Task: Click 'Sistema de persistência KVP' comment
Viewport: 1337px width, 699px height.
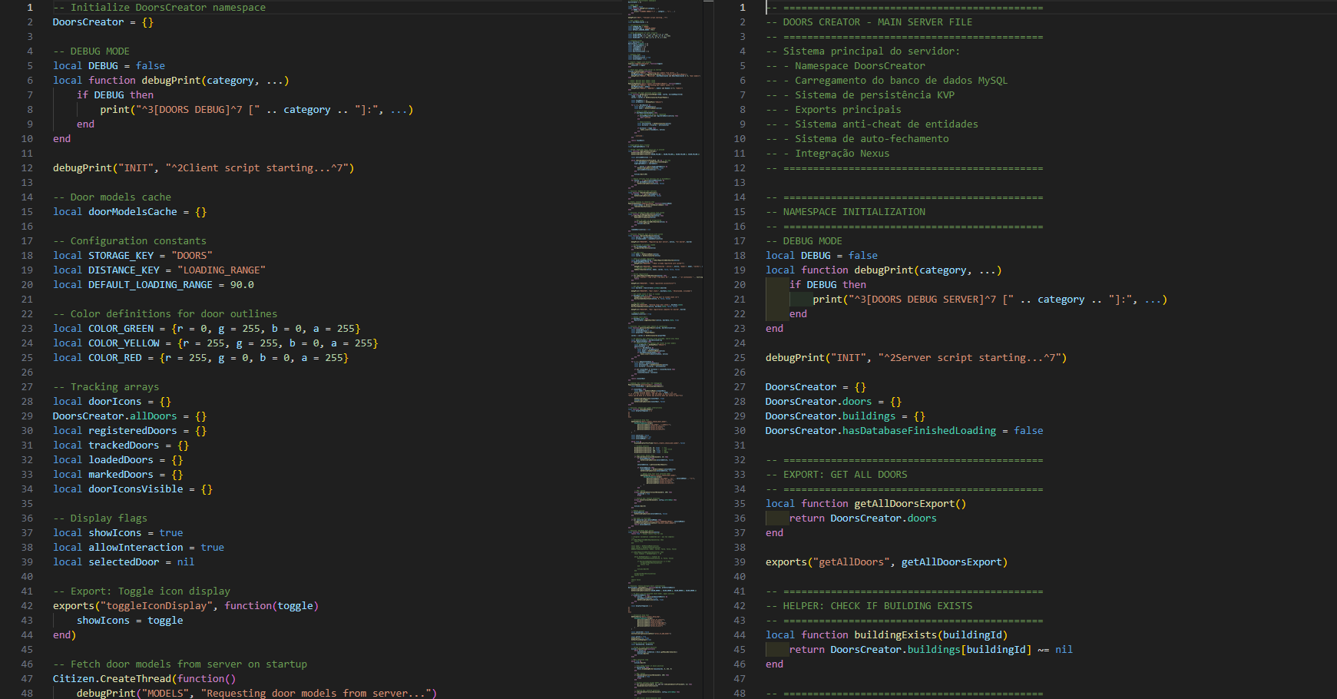Action: [860, 94]
